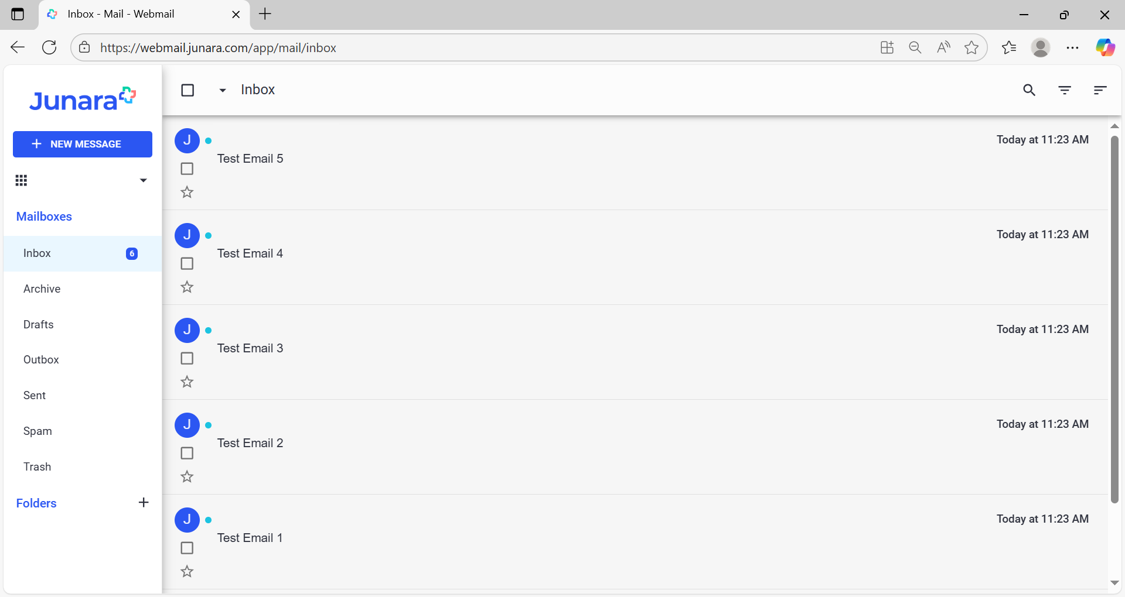
Task: Select Test Email 3 checkbox
Action: (x=187, y=358)
